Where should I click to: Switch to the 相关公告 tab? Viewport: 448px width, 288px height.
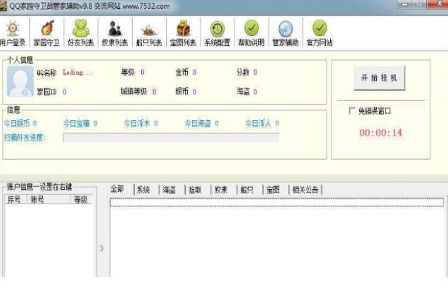[x=306, y=190]
